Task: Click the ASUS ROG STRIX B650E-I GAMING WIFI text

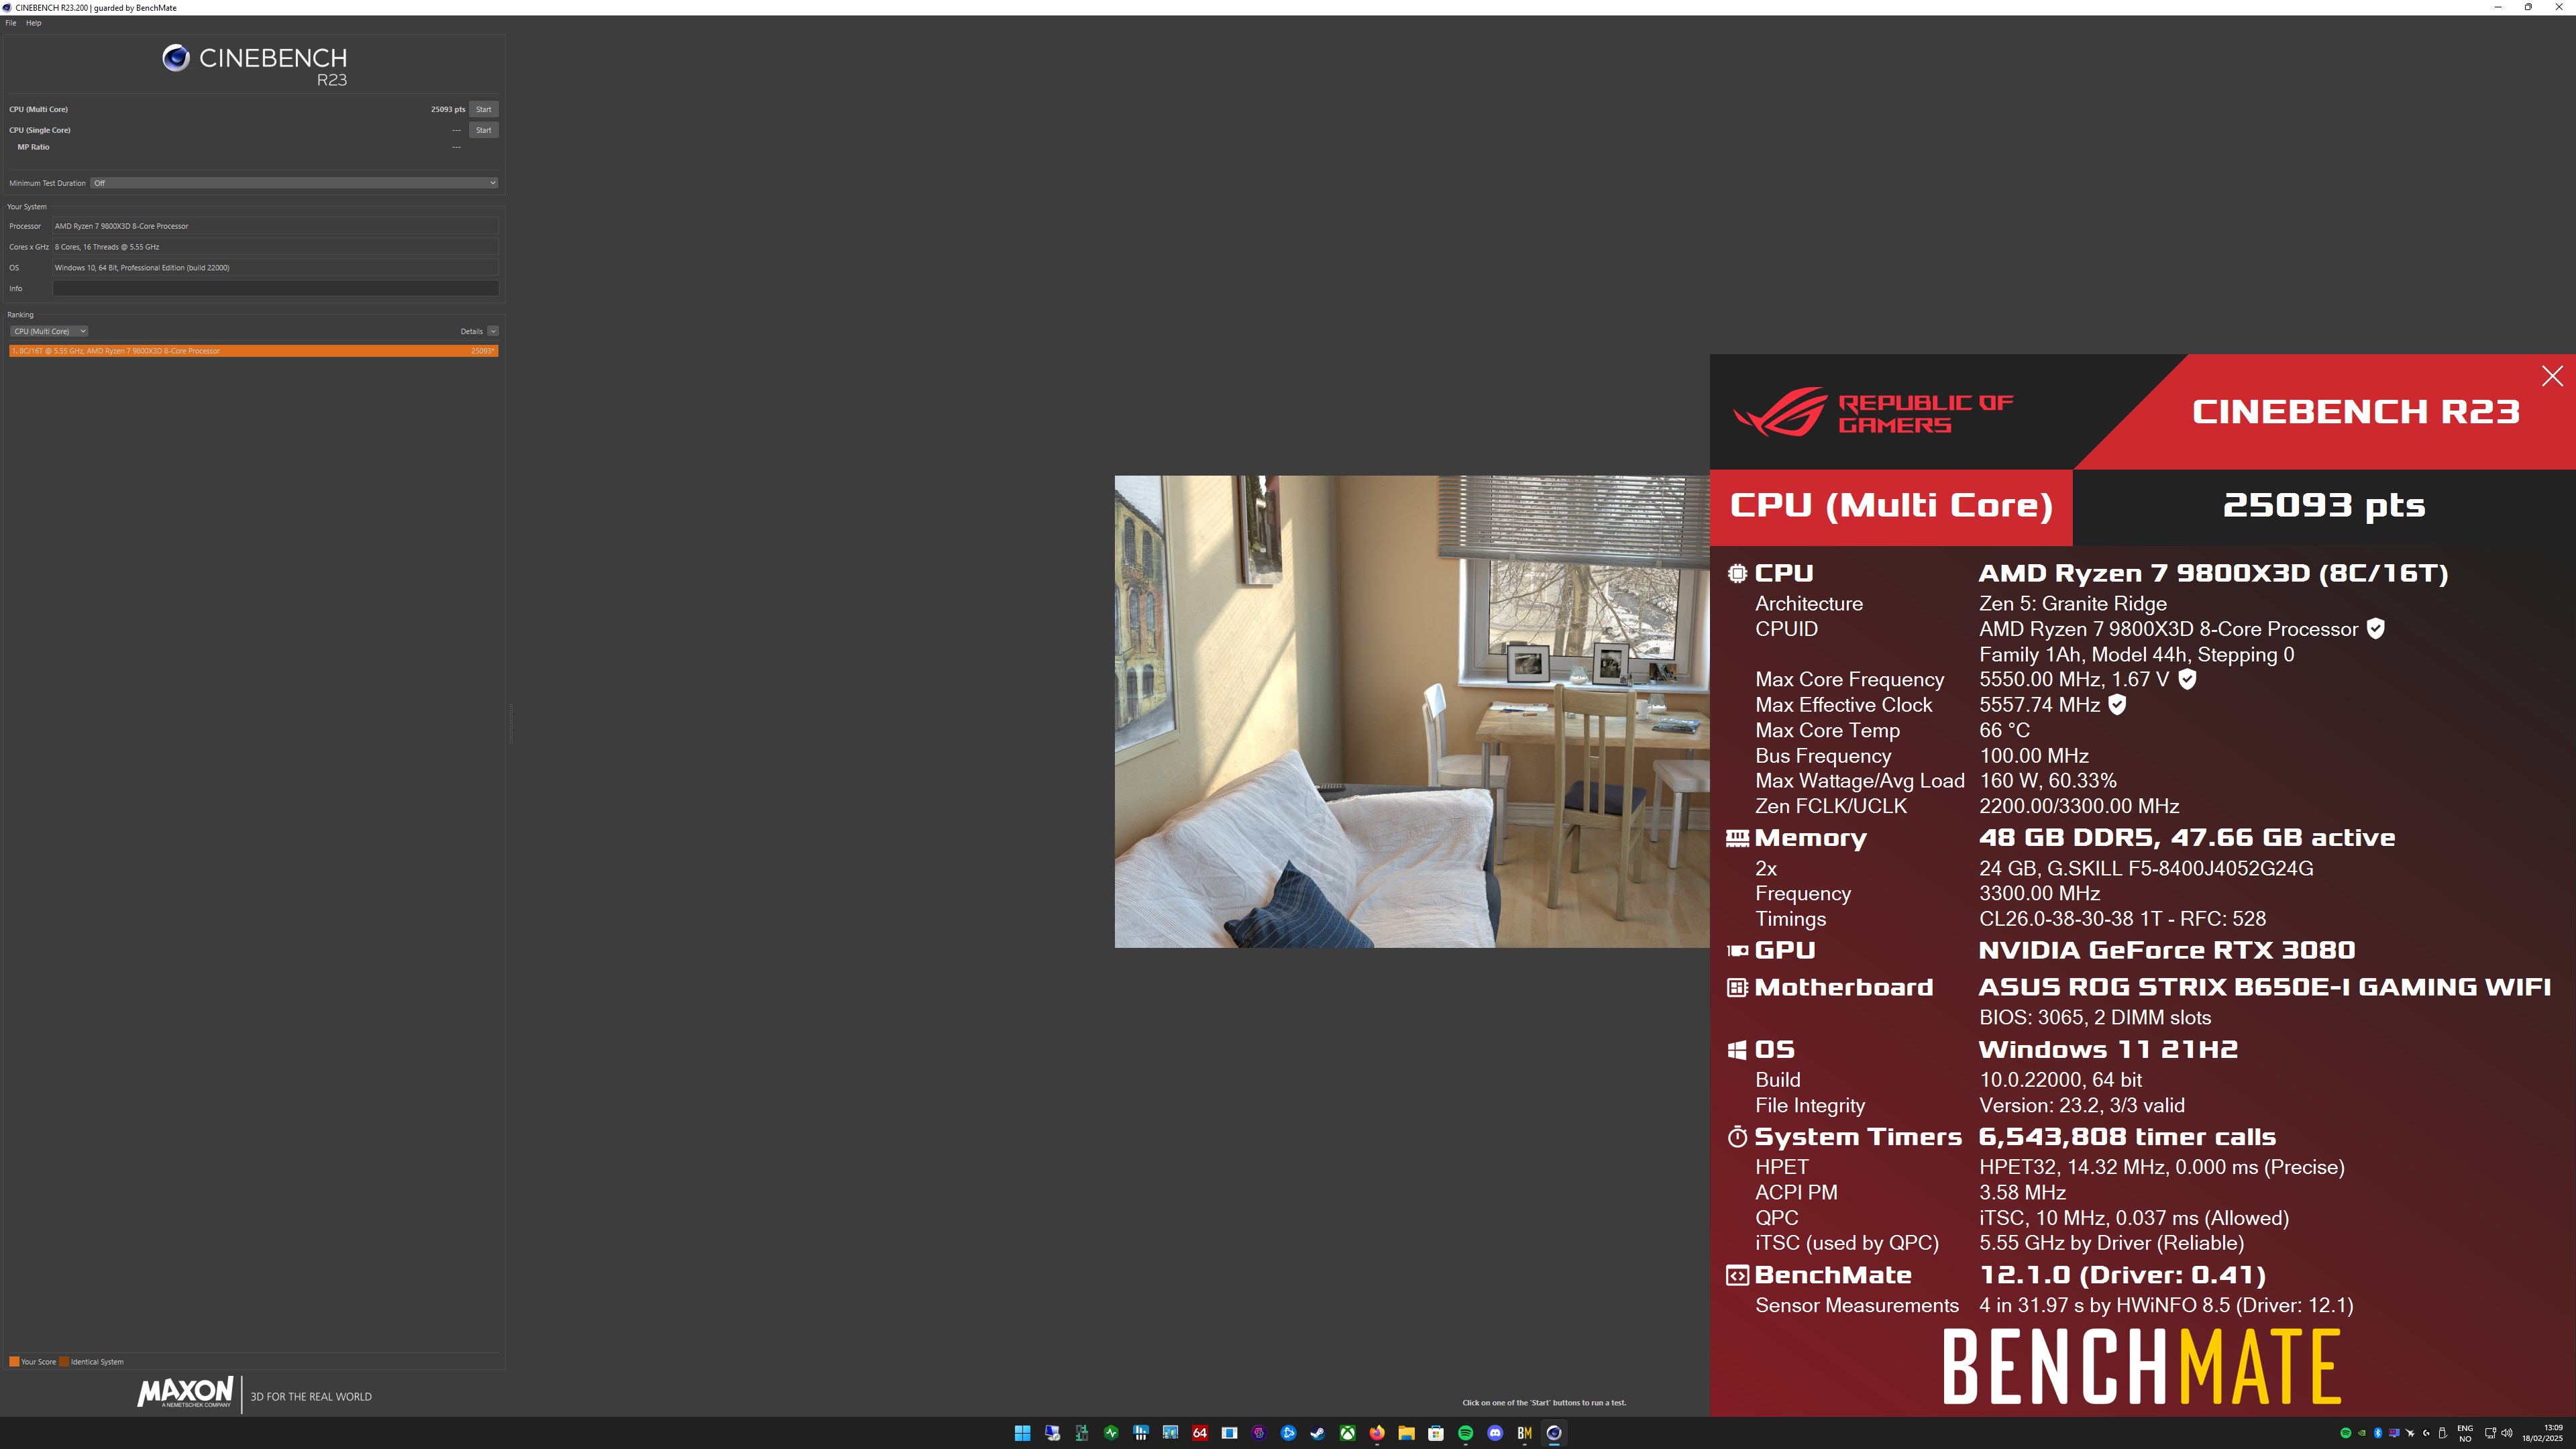Action: tap(2265, 987)
